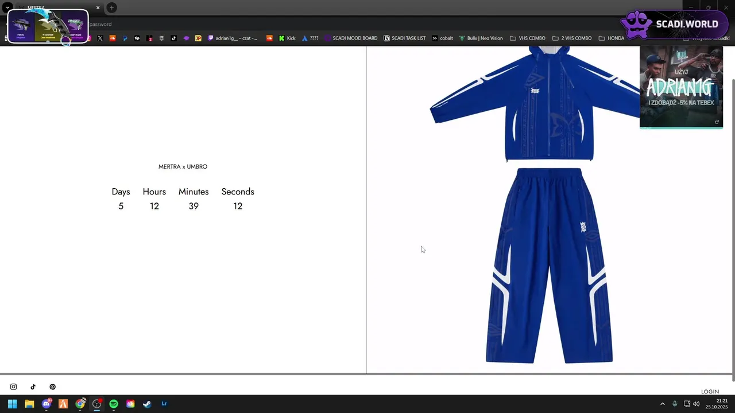Click the page vertical scrollbar
This screenshot has height=413, width=735.
[732, 229]
